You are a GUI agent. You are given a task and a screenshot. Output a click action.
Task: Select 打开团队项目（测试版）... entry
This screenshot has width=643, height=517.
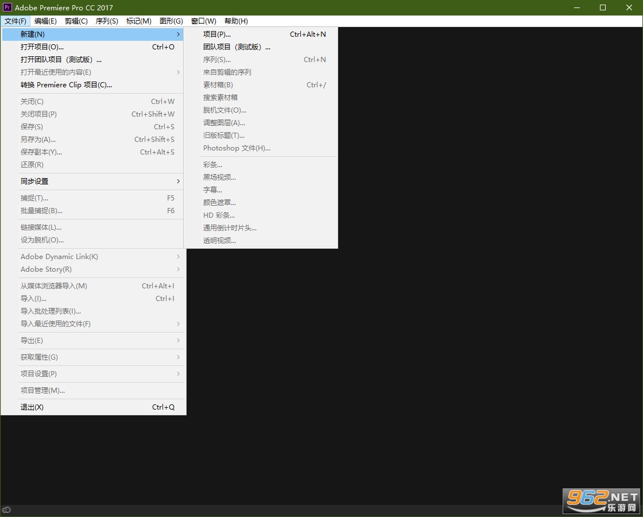tap(92, 60)
